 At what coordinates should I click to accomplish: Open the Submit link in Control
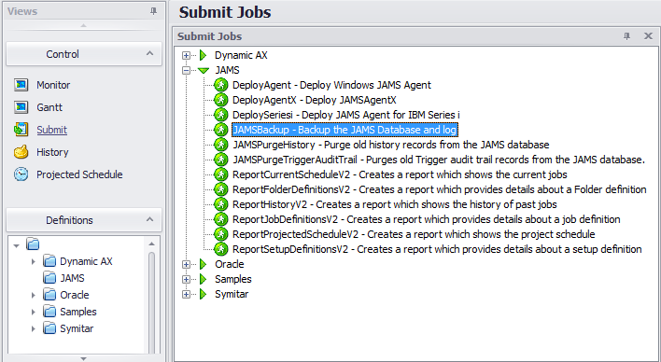52,130
